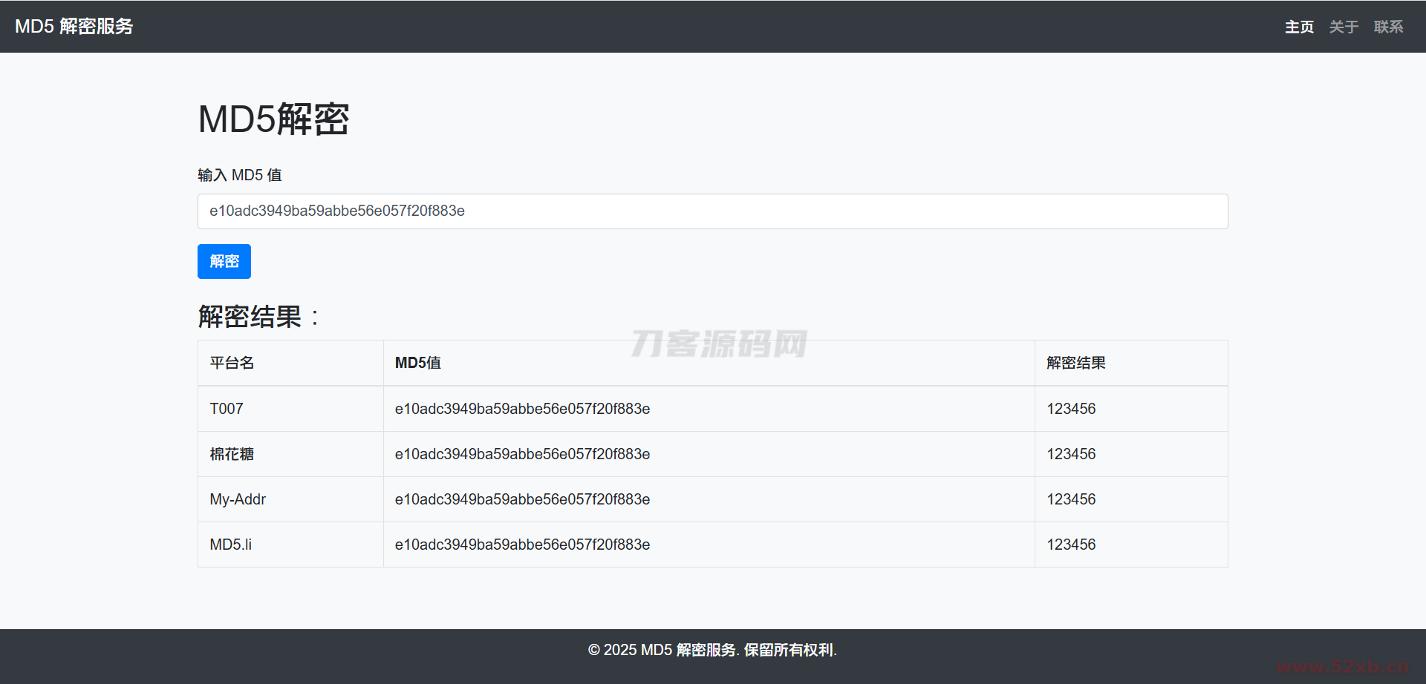Click the MD5值 column header

pos(417,363)
